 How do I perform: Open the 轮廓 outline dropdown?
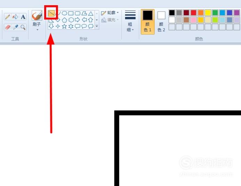tap(110, 13)
